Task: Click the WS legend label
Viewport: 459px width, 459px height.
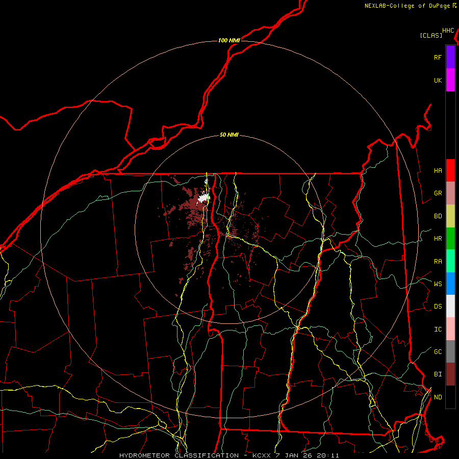Action: (438, 284)
